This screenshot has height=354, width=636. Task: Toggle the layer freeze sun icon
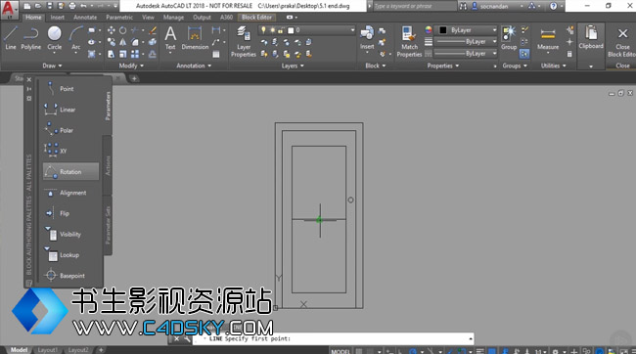[272, 30]
